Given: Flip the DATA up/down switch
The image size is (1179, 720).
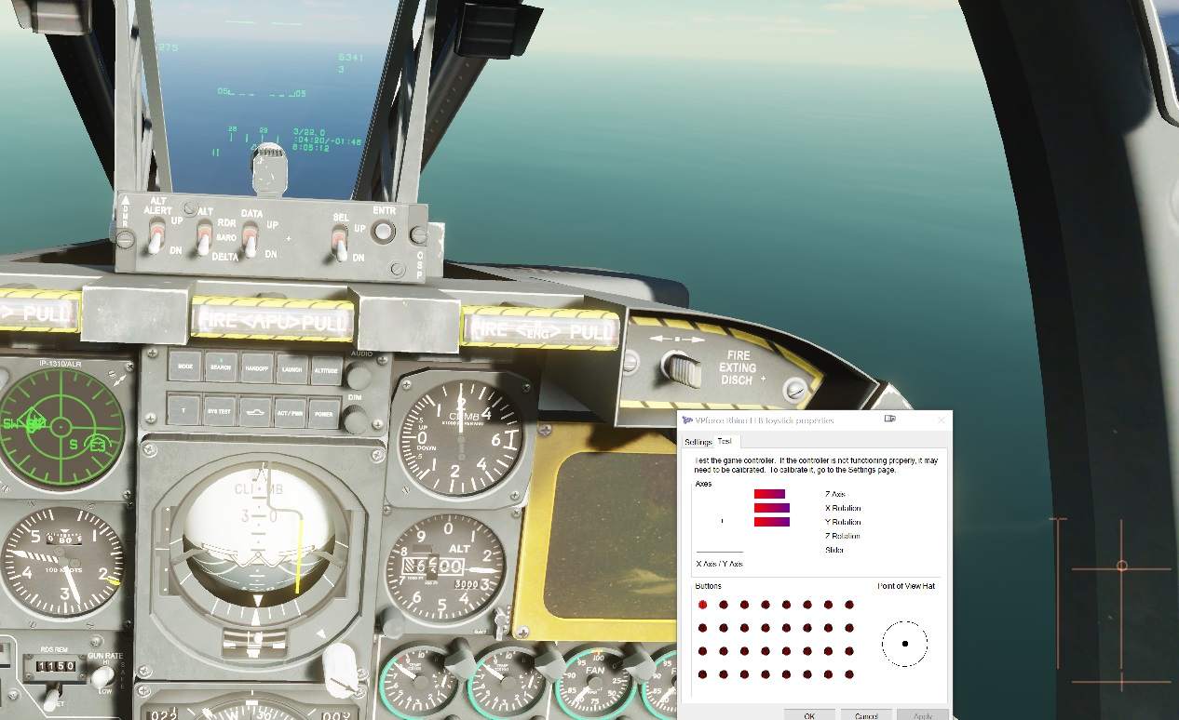Looking at the screenshot, I should pos(250,239).
